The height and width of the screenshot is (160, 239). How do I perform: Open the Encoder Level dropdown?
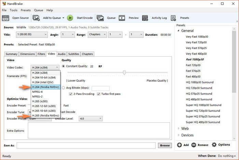91,119
